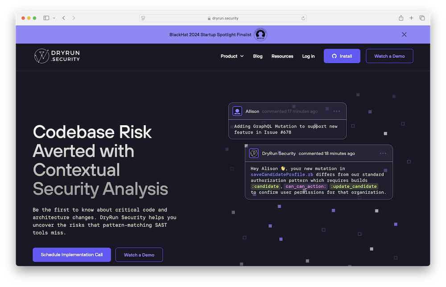Click the Codebase Risk Averted headline
The width and height of the screenshot is (446, 287).
(100, 160)
